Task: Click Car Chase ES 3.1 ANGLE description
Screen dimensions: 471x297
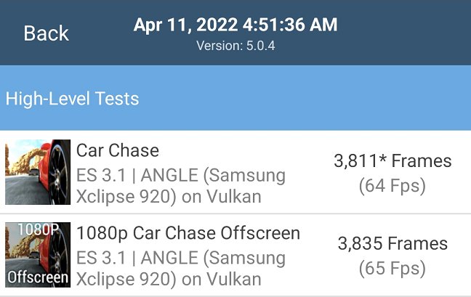Action: (181, 186)
